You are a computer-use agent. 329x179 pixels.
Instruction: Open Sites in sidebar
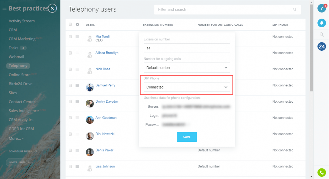pos(13,93)
